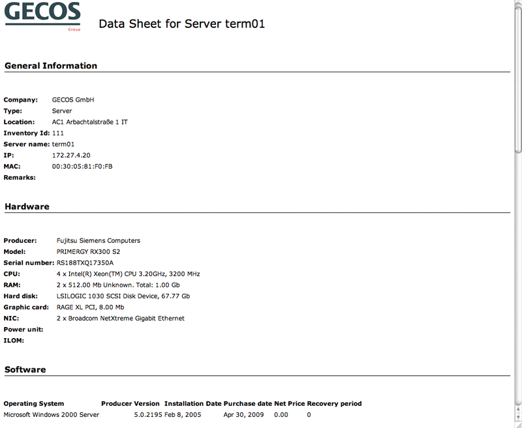Select the recovery period value '0'
This screenshot has height=428, width=522.
[309, 415]
